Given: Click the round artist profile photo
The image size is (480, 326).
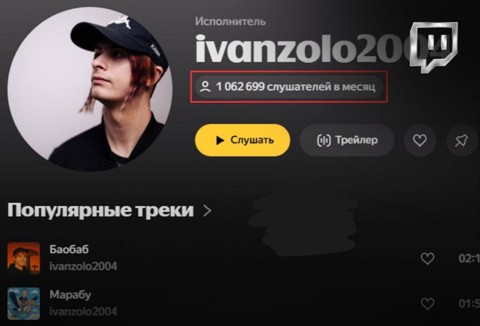Looking at the screenshot, I should pyautogui.click(x=90, y=89).
